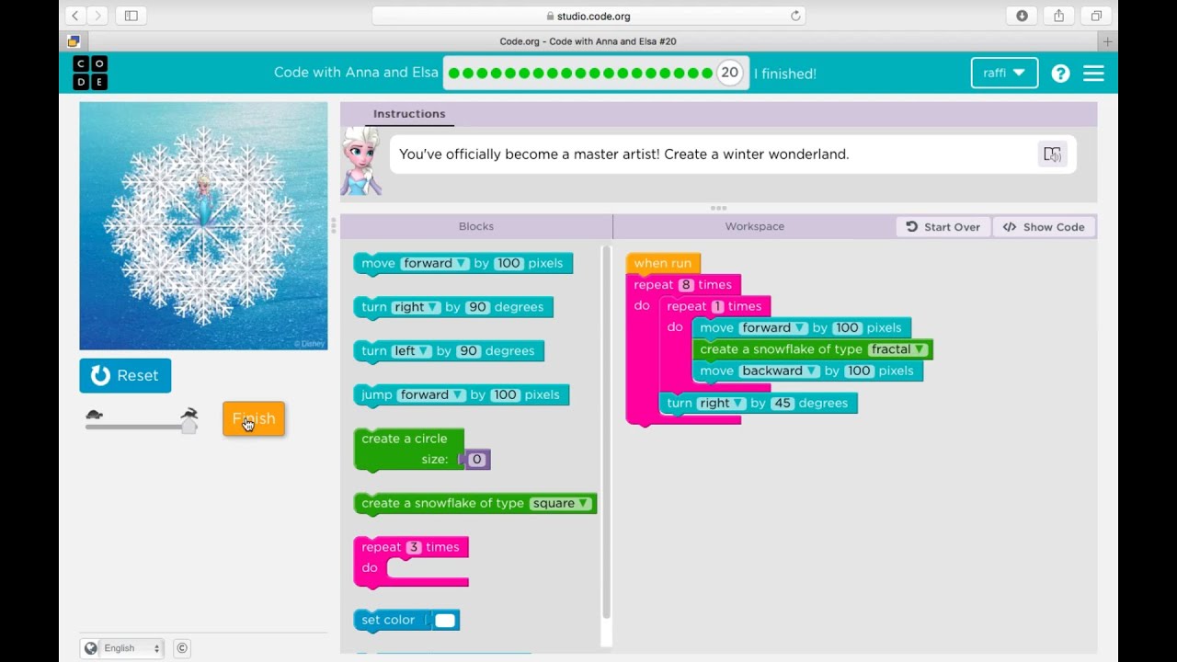1177x662 pixels.
Task: Click the fast rabbit speed icon
Action: pos(189,414)
